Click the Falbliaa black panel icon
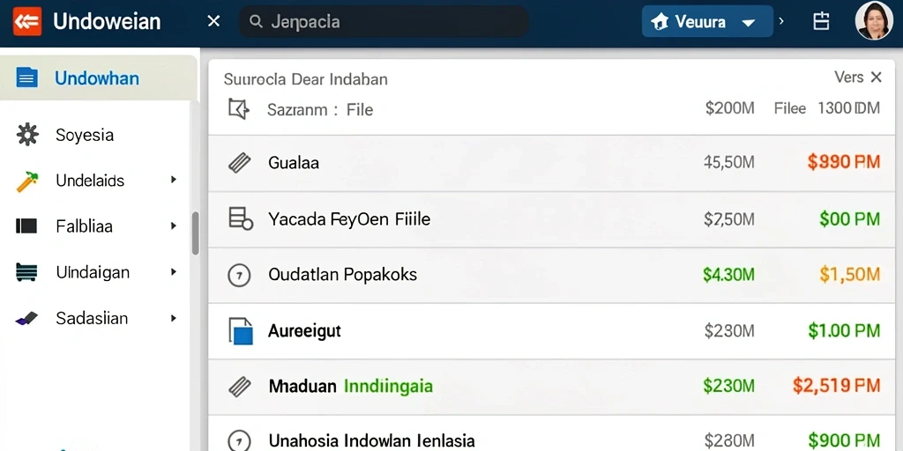903x451 pixels. tap(26, 226)
